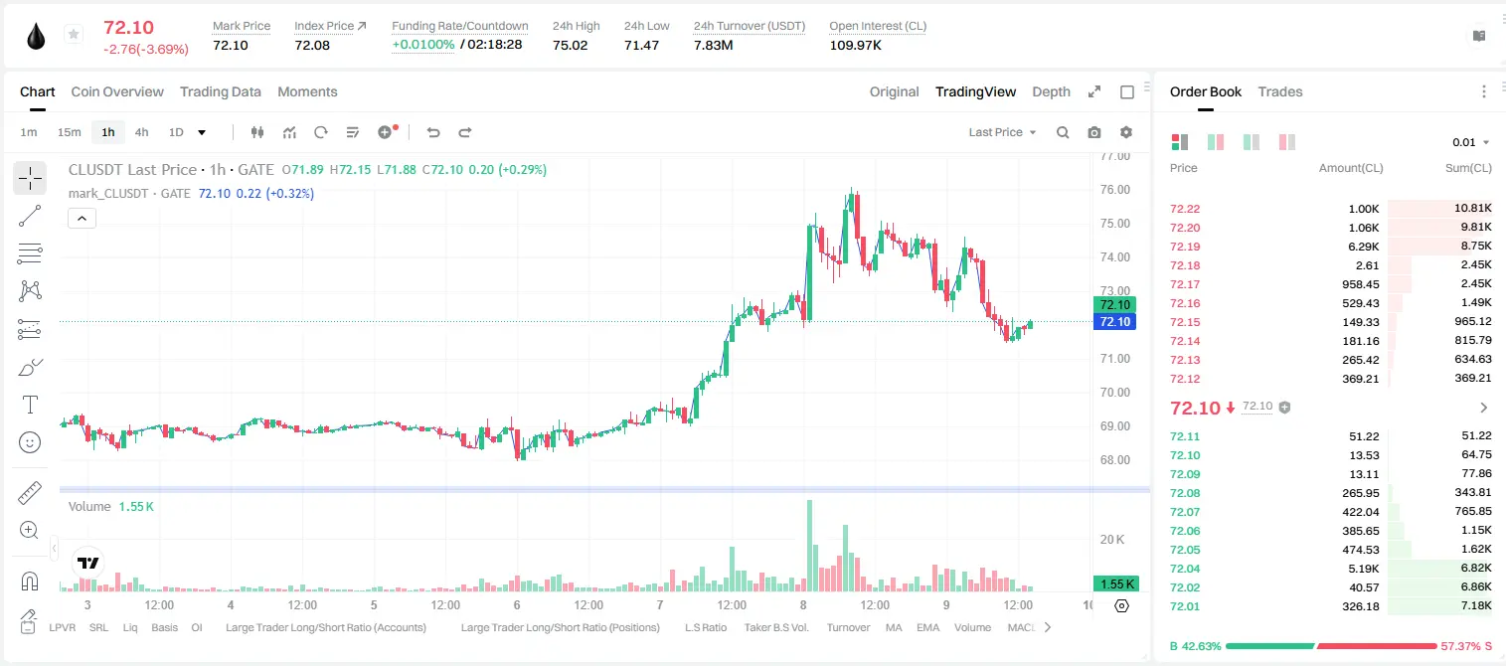Select the ruler measure tool
The image size is (1506, 666).
[30, 492]
